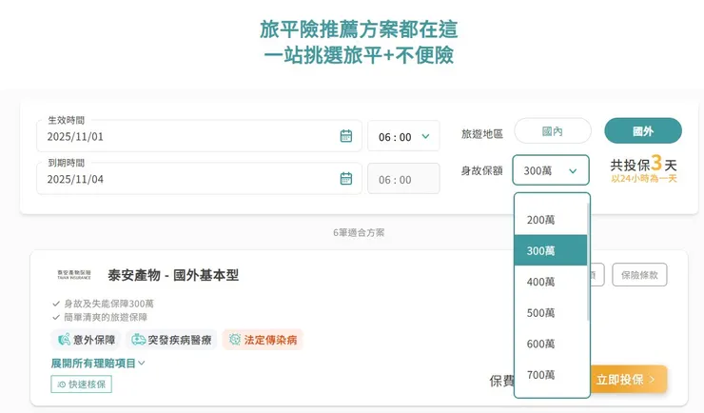Screen dimensions: 704x413
Task: Click the 法定傳染病 virus icon tag
Action: point(263,340)
